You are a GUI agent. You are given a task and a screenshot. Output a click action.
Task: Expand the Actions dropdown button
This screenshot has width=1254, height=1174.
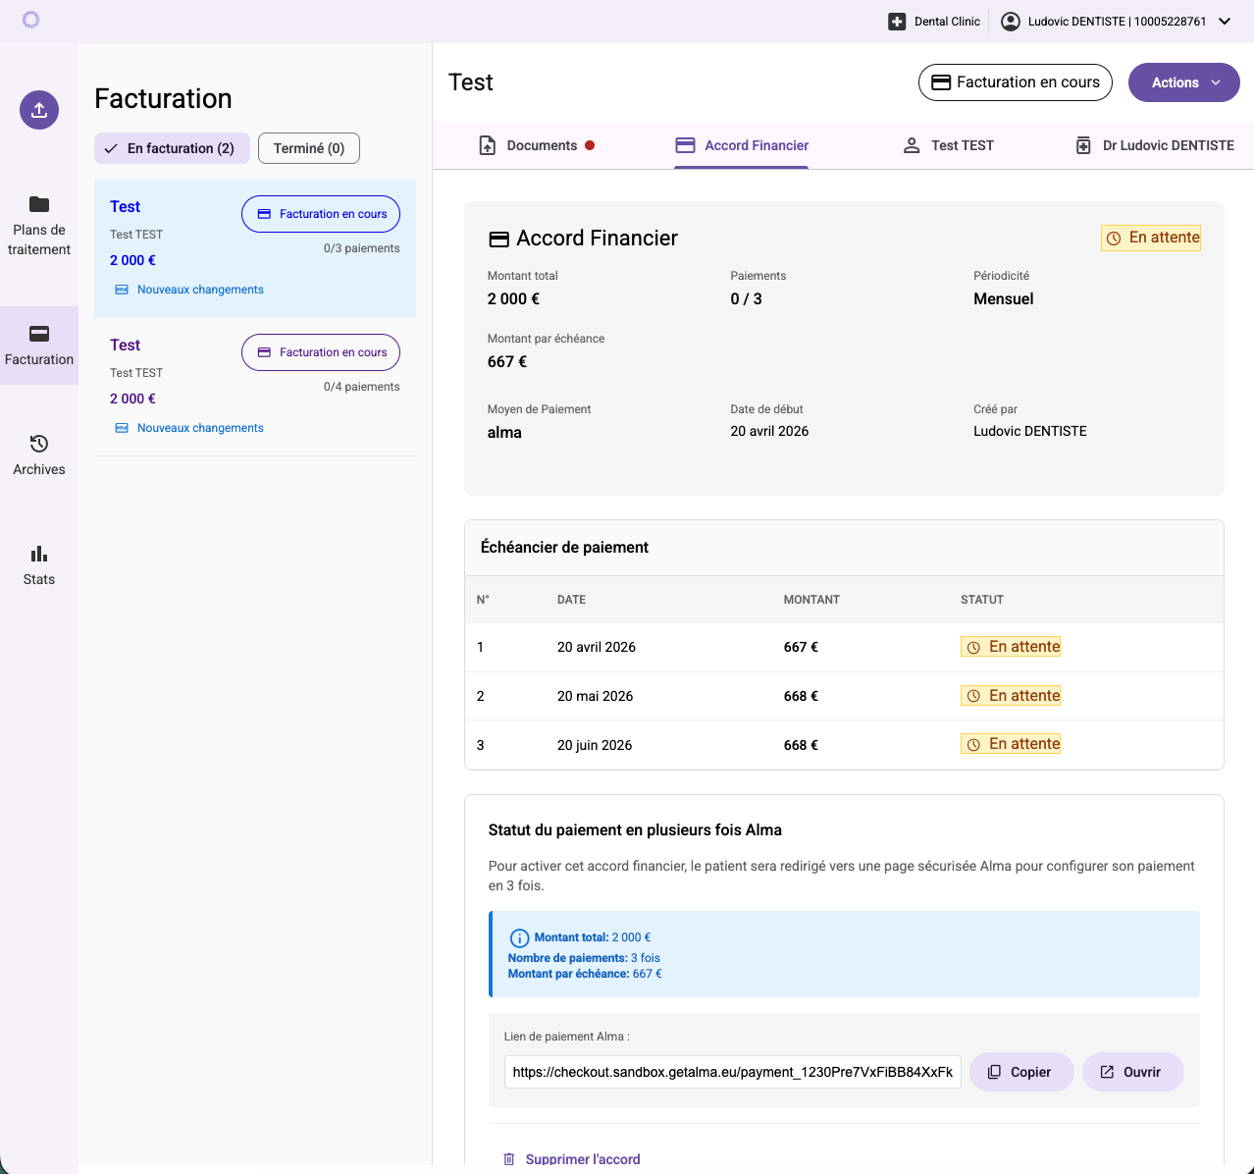pos(1183,82)
